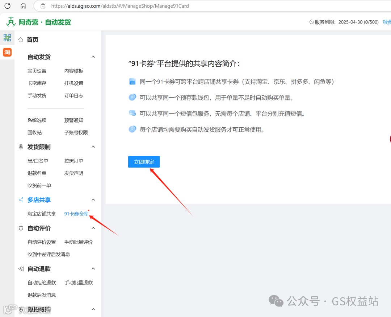Collapse the 自动退款 section chevron

pos(93,269)
